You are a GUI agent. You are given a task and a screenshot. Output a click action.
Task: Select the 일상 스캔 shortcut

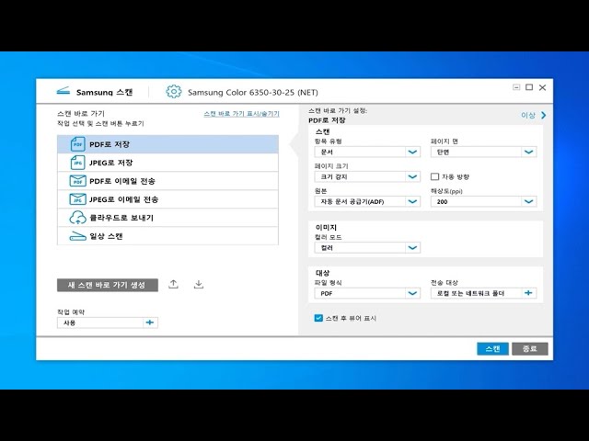click(x=167, y=236)
